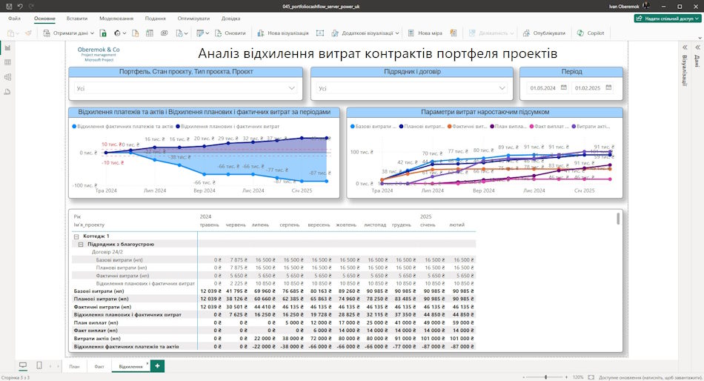The width and height of the screenshot is (704, 381).
Task: Click the Оновити refresh button
Action: 230,33
